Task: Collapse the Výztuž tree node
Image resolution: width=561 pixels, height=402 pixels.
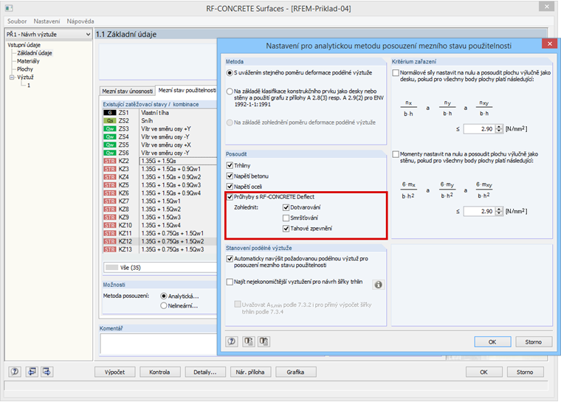Action: 12,77
